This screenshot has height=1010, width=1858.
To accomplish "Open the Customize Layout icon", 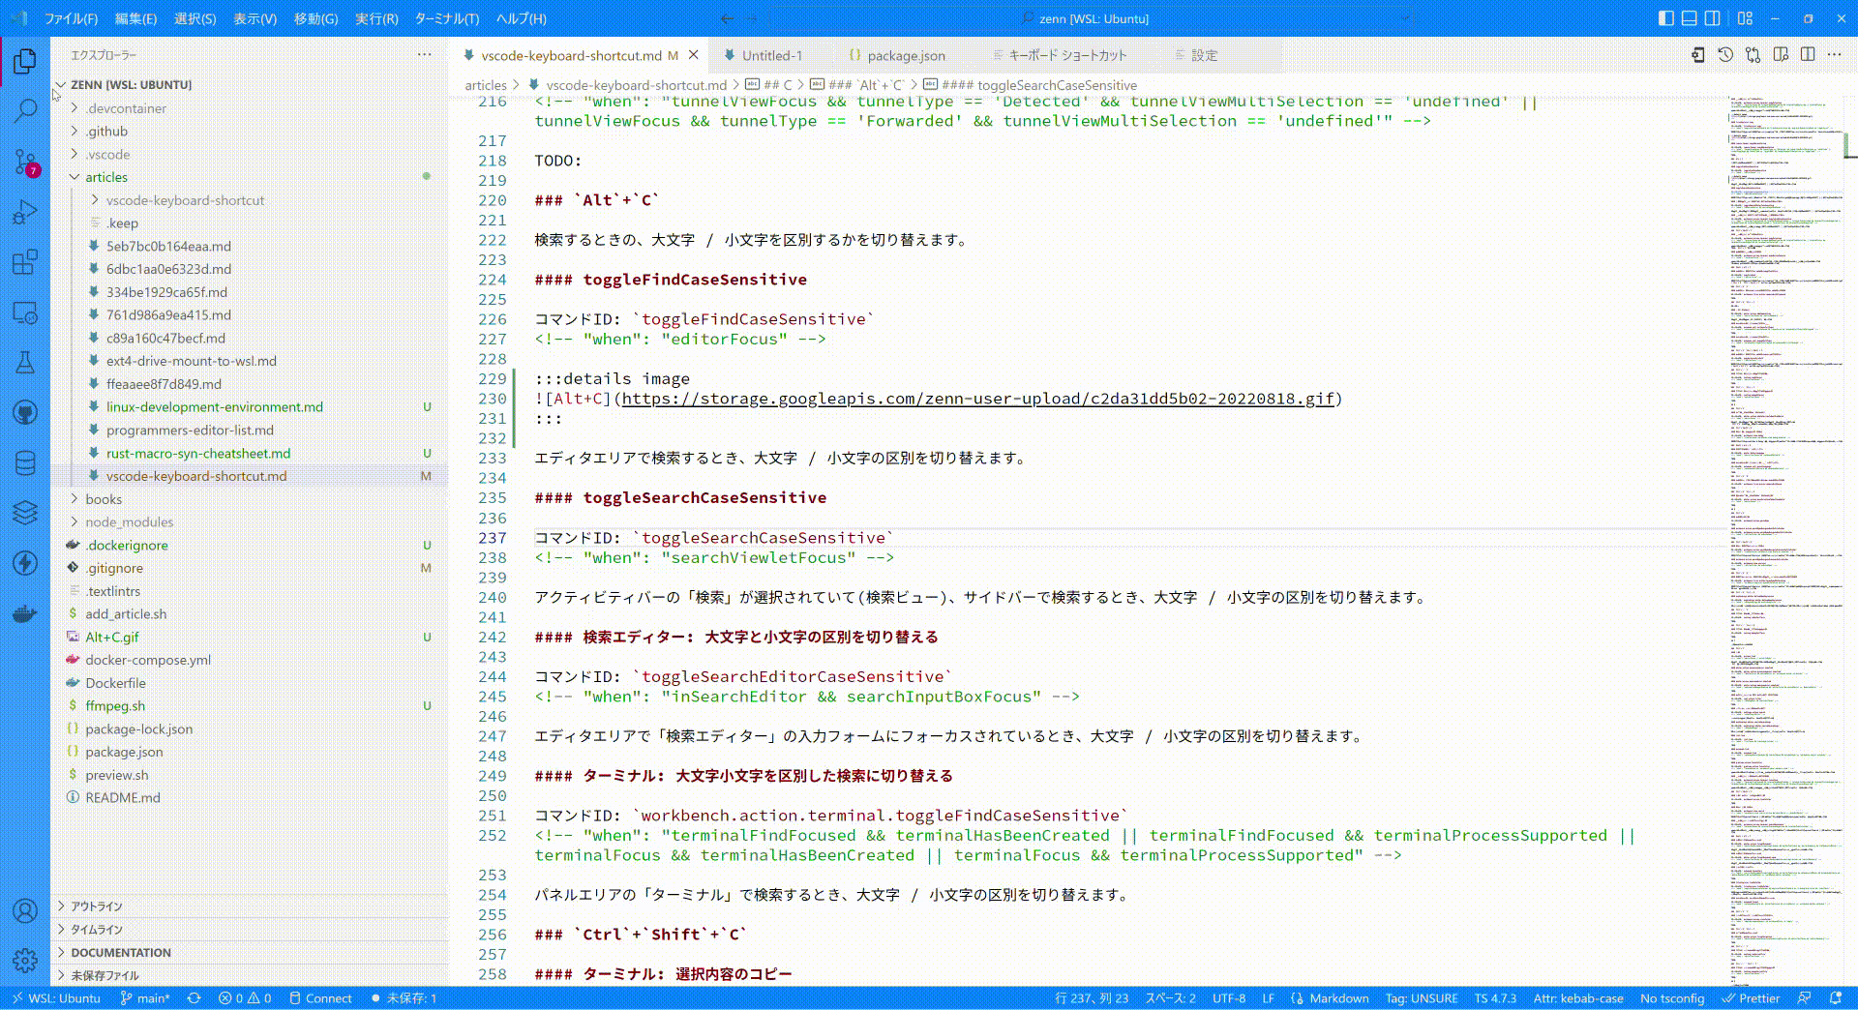I will [1745, 18].
